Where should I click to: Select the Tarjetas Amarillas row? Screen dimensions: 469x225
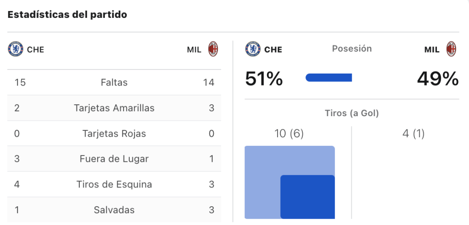coord(114,108)
